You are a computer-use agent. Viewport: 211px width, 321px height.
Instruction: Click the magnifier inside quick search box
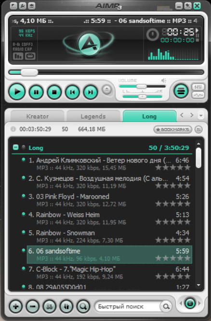pyautogui.click(x=166, y=306)
